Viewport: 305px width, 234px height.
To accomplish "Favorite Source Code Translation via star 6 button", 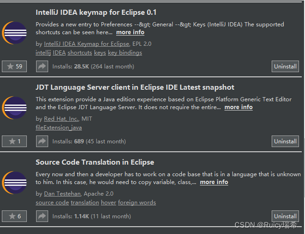I will (14, 216).
